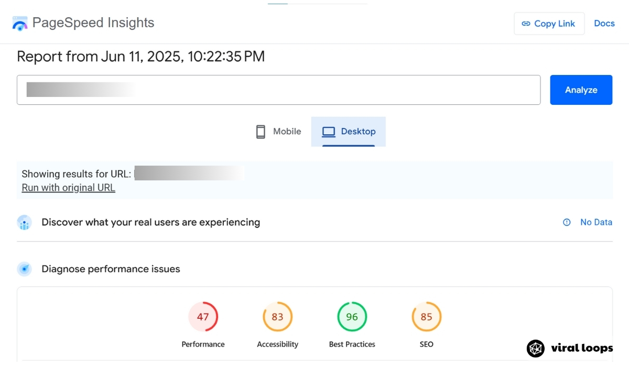The image size is (629, 367).
Task: Click the Copy Link button
Action: tap(549, 24)
